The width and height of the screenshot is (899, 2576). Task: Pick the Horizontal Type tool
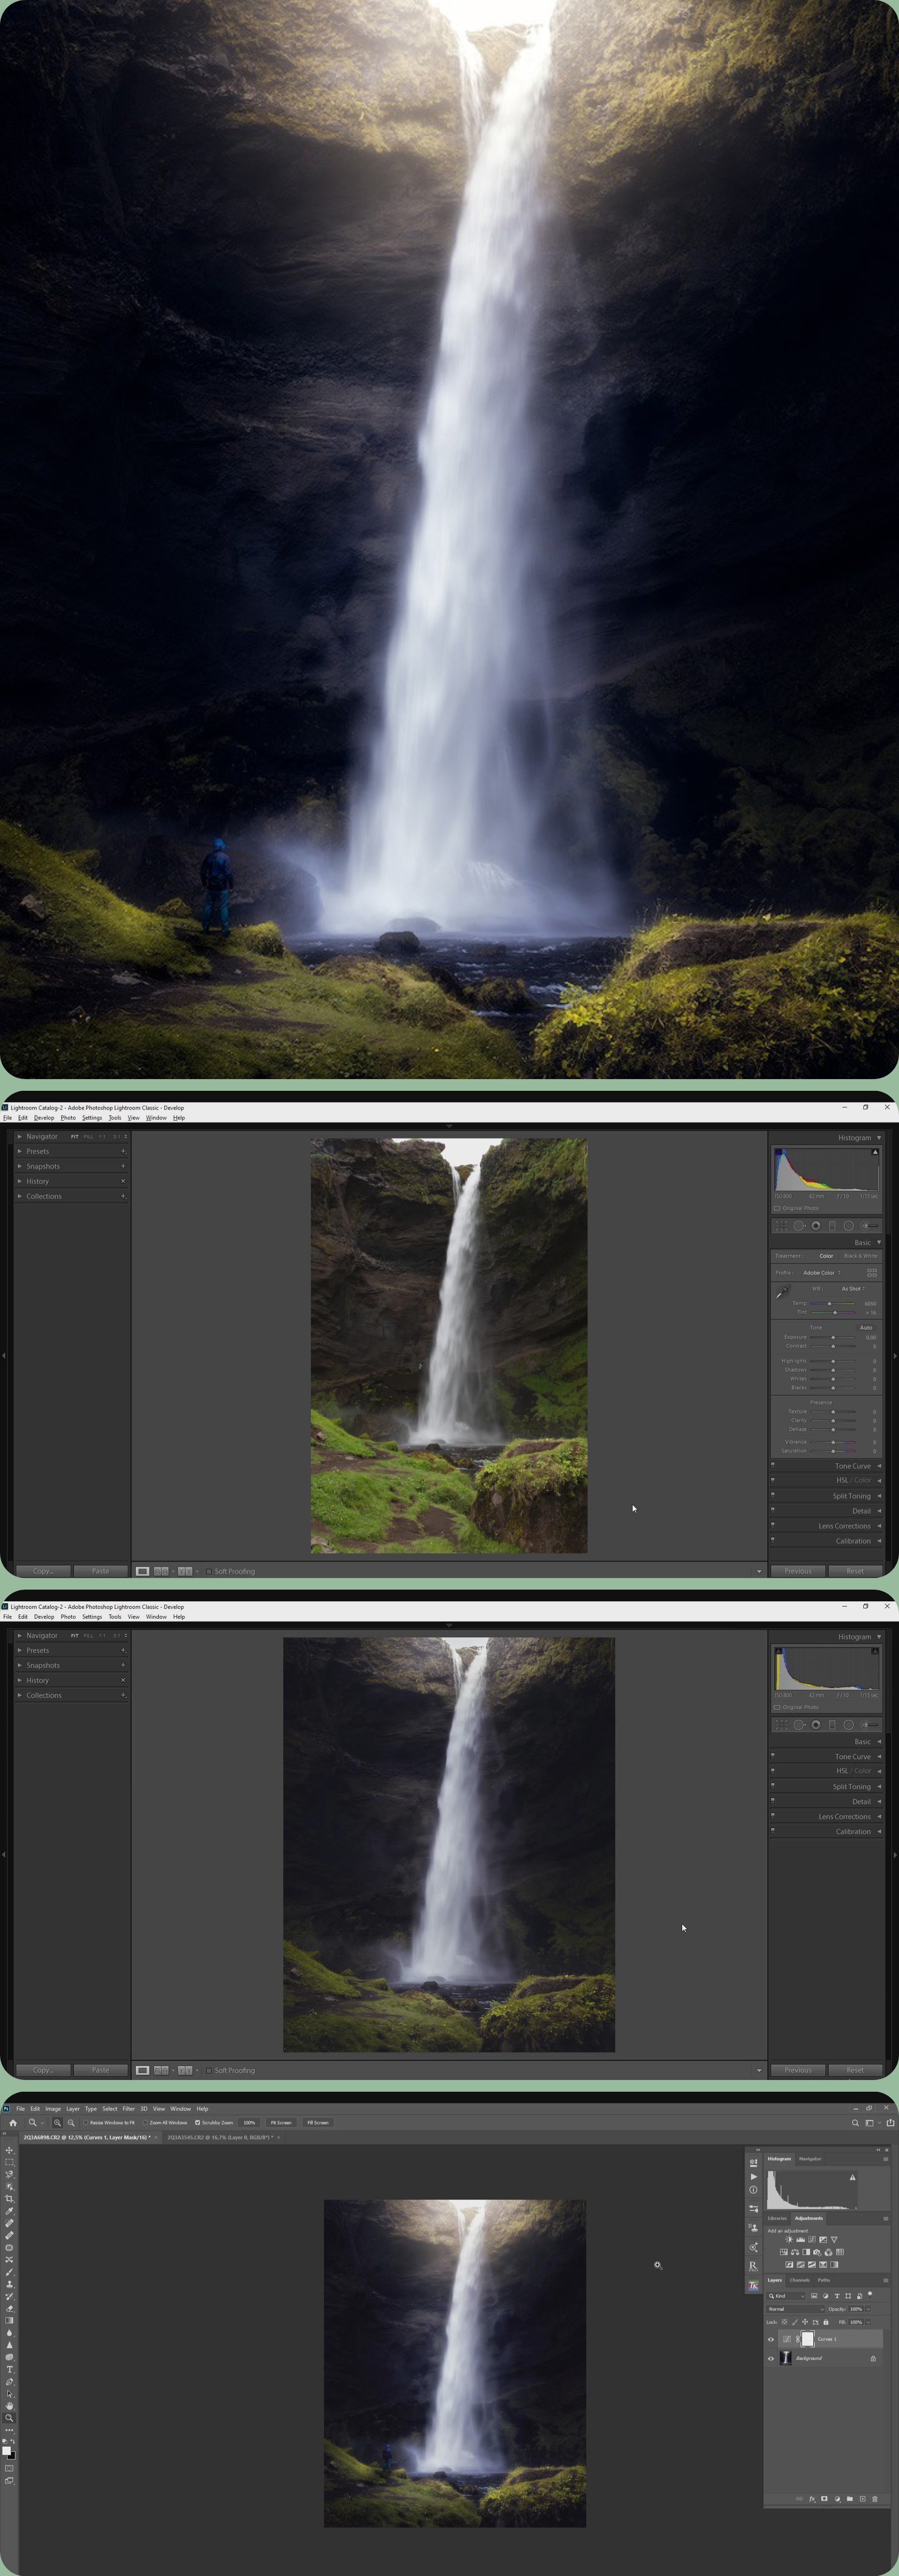tap(9, 2369)
